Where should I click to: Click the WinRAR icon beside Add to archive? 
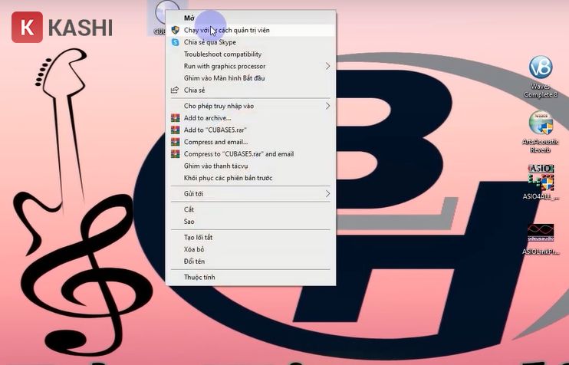[x=175, y=118]
